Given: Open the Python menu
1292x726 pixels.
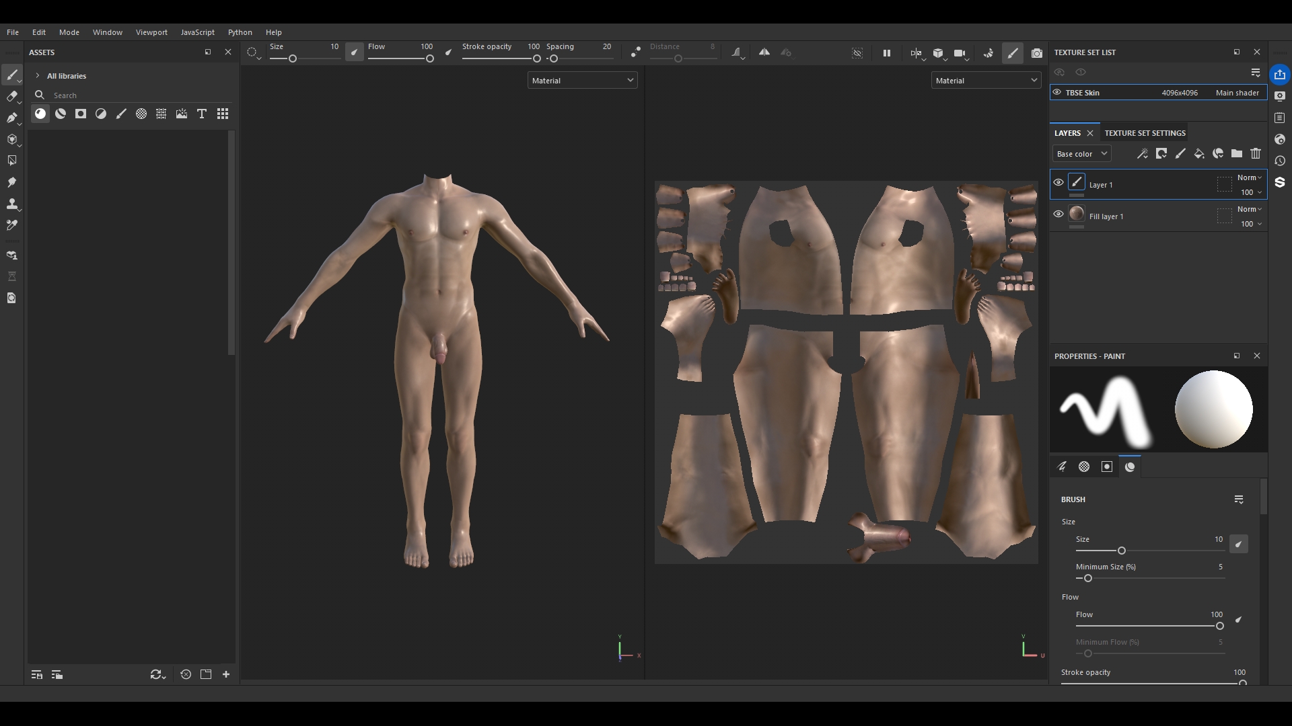Looking at the screenshot, I should coord(240,32).
